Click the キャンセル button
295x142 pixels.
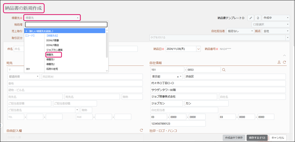[279, 137]
